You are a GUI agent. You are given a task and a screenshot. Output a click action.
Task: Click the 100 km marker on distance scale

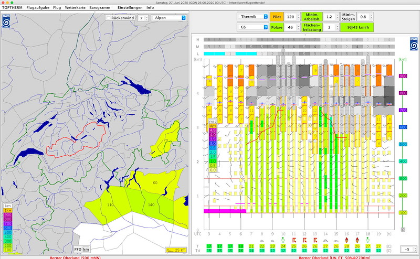403,213
